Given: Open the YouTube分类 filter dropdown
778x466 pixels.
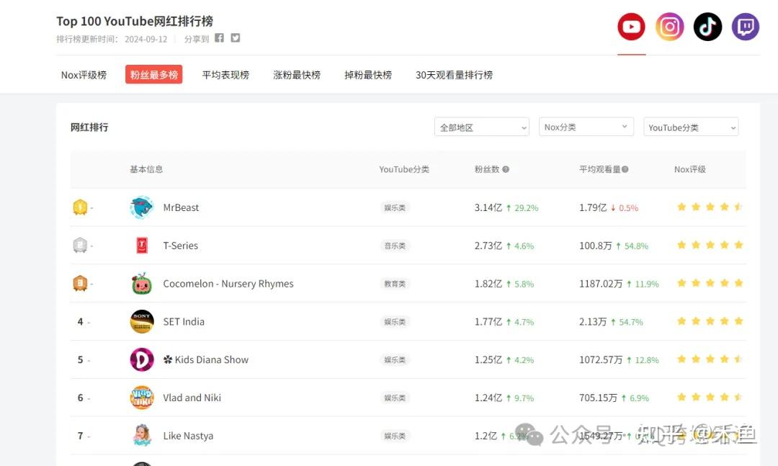Looking at the screenshot, I should [691, 127].
